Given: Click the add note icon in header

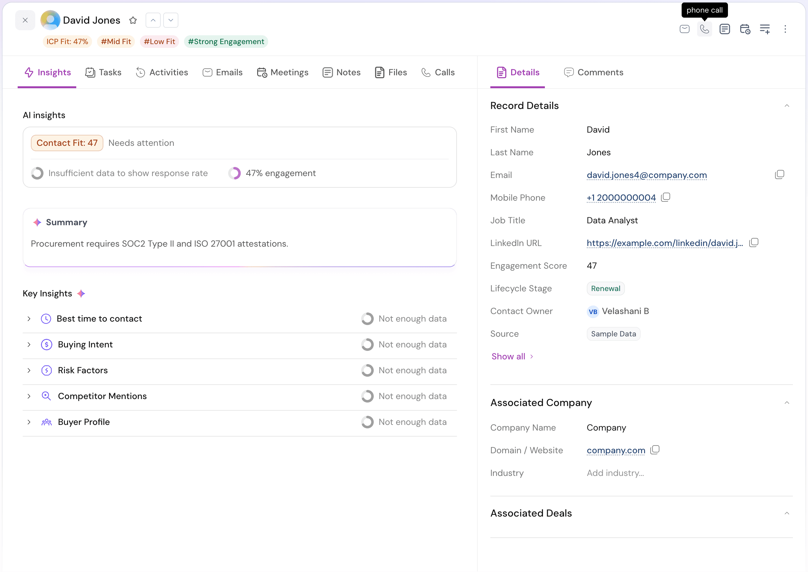Looking at the screenshot, I should point(724,29).
